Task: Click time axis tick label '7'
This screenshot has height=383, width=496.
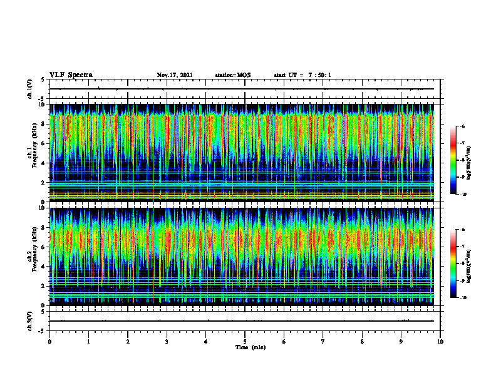Action: pyautogui.click(x=323, y=342)
